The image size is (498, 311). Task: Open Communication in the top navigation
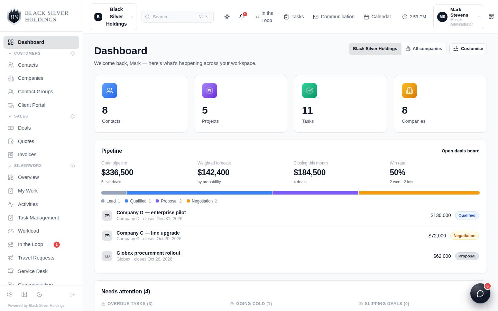(334, 17)
